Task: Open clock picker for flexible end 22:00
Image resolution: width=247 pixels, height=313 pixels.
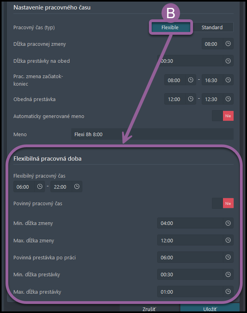Action: [x=77, y=186]
